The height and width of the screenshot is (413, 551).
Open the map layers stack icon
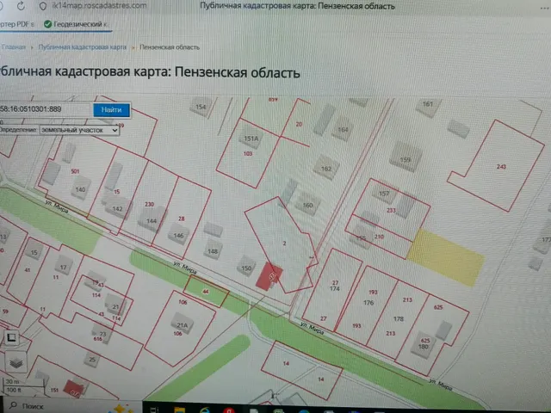click(x=15, y=362)
